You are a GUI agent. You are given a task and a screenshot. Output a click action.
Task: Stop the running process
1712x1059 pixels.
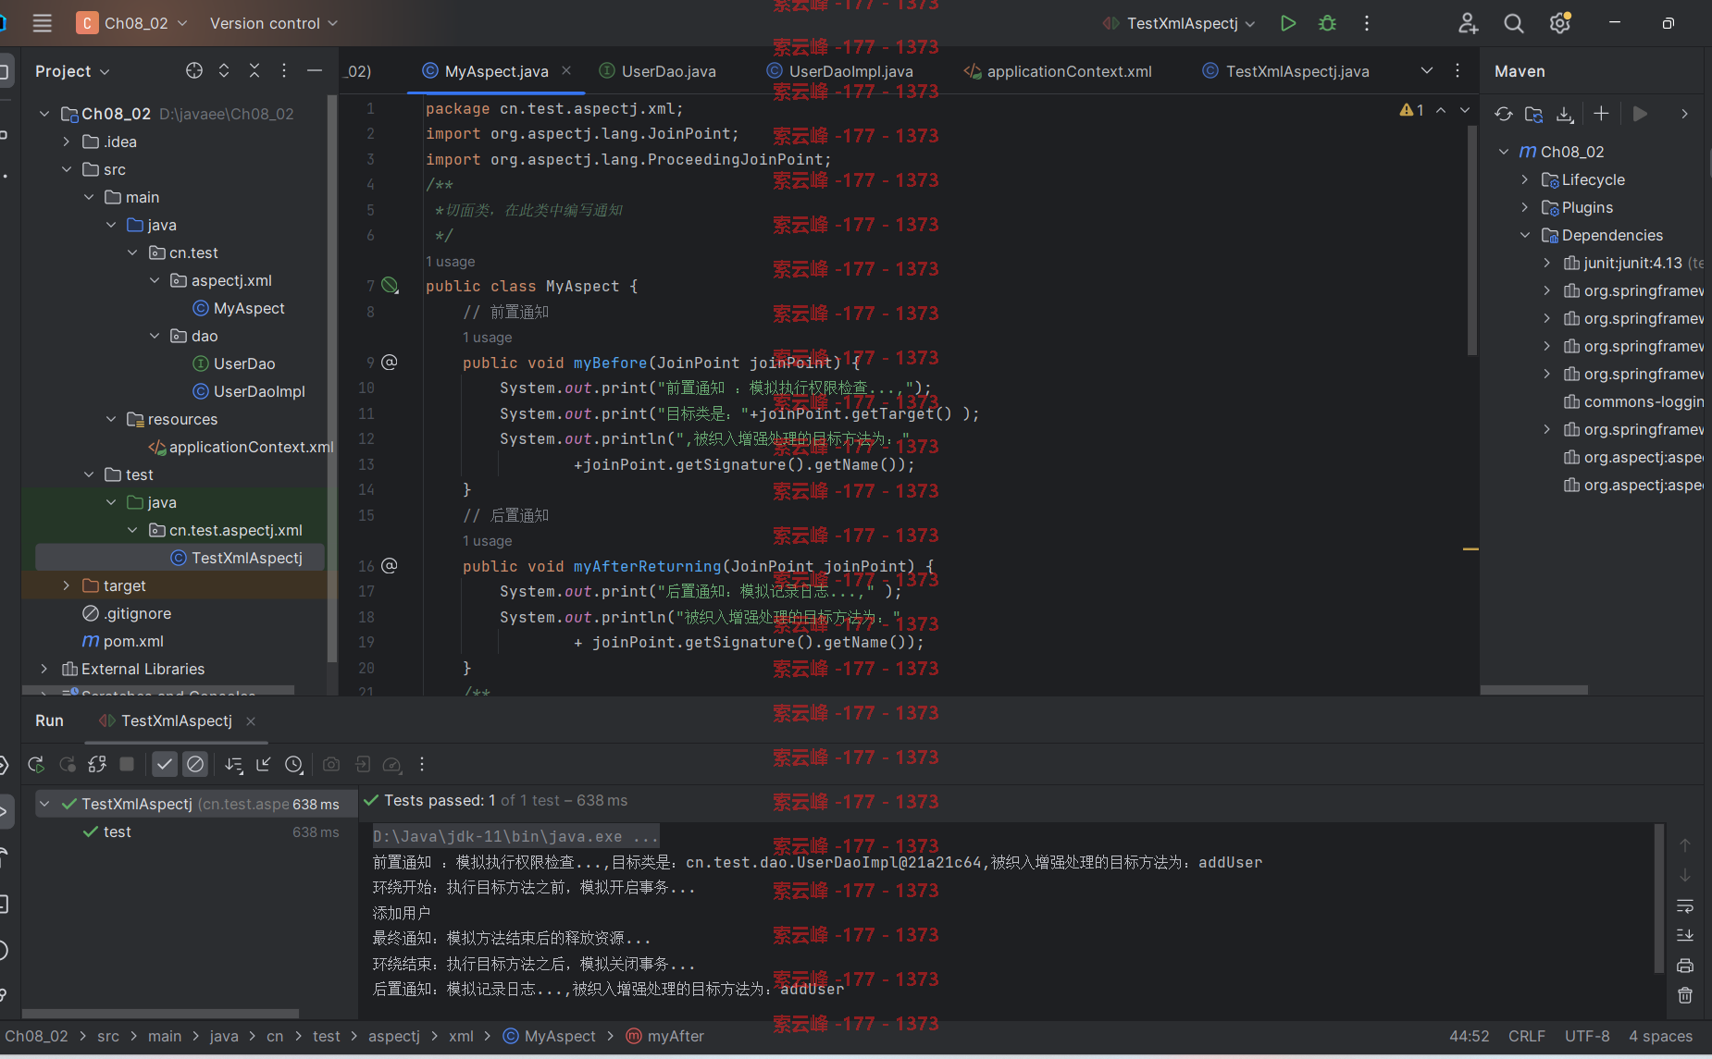(128, 764)
